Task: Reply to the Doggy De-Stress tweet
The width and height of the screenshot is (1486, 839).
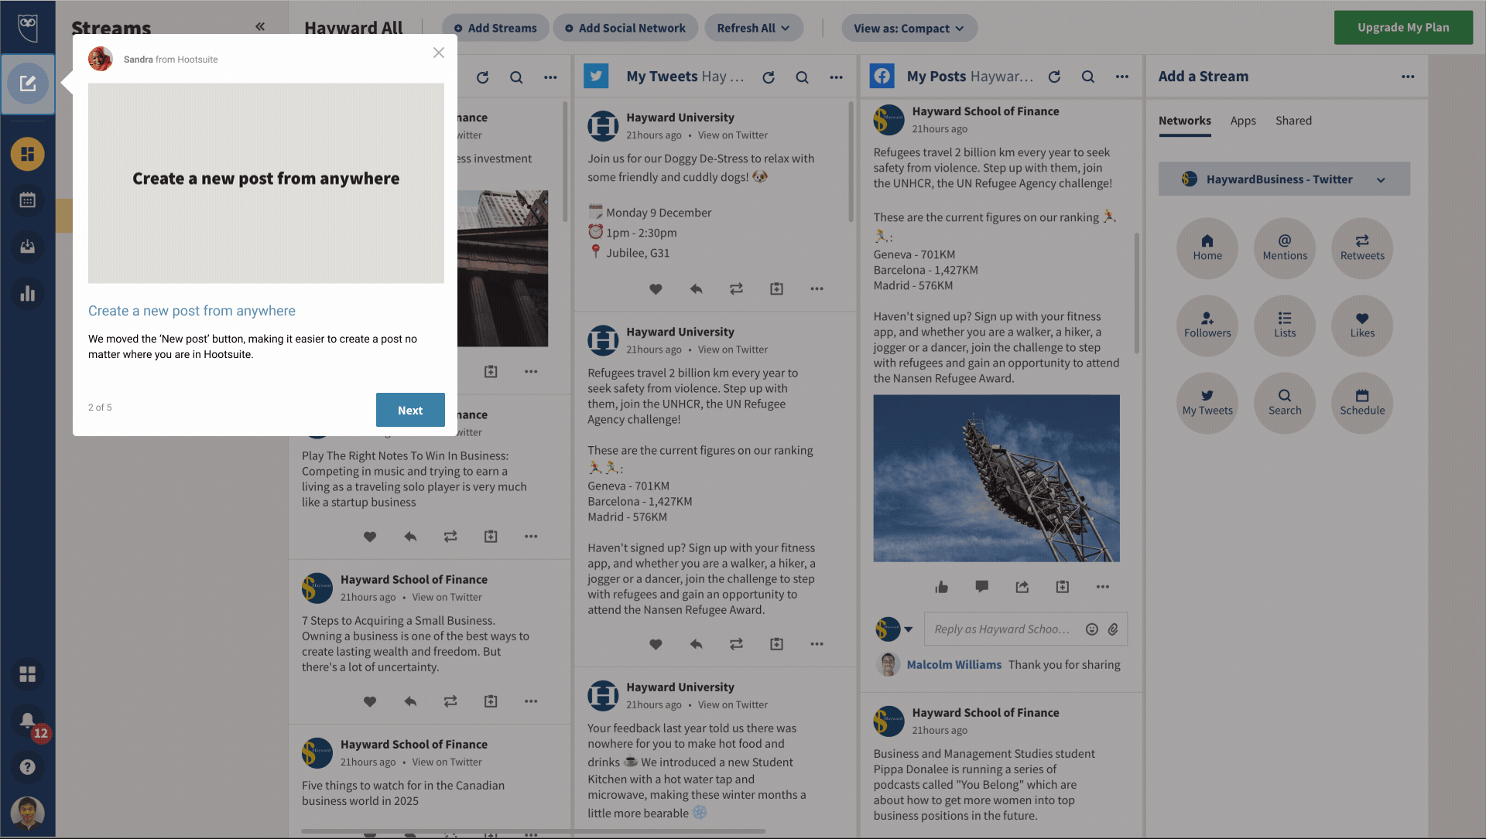Action: (696, 289)
